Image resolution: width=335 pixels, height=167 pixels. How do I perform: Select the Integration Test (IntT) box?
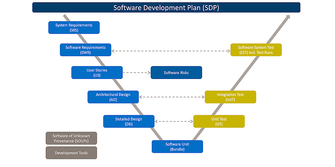coord(230,97)
